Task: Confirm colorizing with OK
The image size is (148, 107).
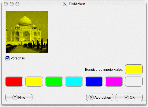Action: click(x=129, y=97)
